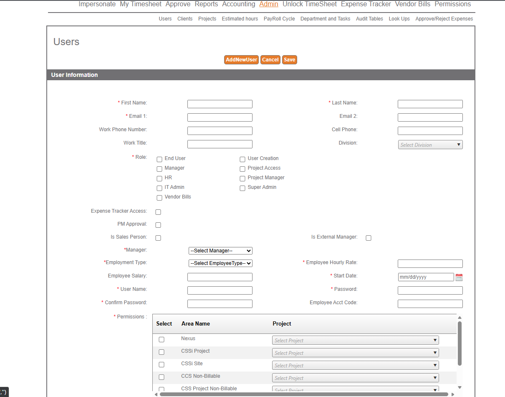505x397 pixels.
Task: Open Select Project dropdown for CSSi Project
Action: (356, 353)
